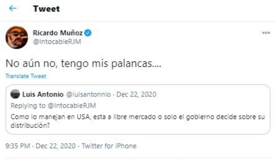Click the quoted tweet's Dec 22, 2020 date
The width and height of the screenshot is (275, 159).
coord(136,95)
